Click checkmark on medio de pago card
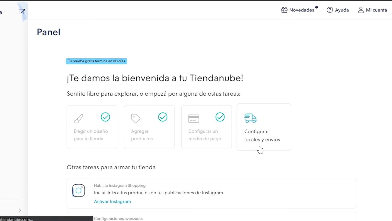The image size is (392, 221). (220, 117)
